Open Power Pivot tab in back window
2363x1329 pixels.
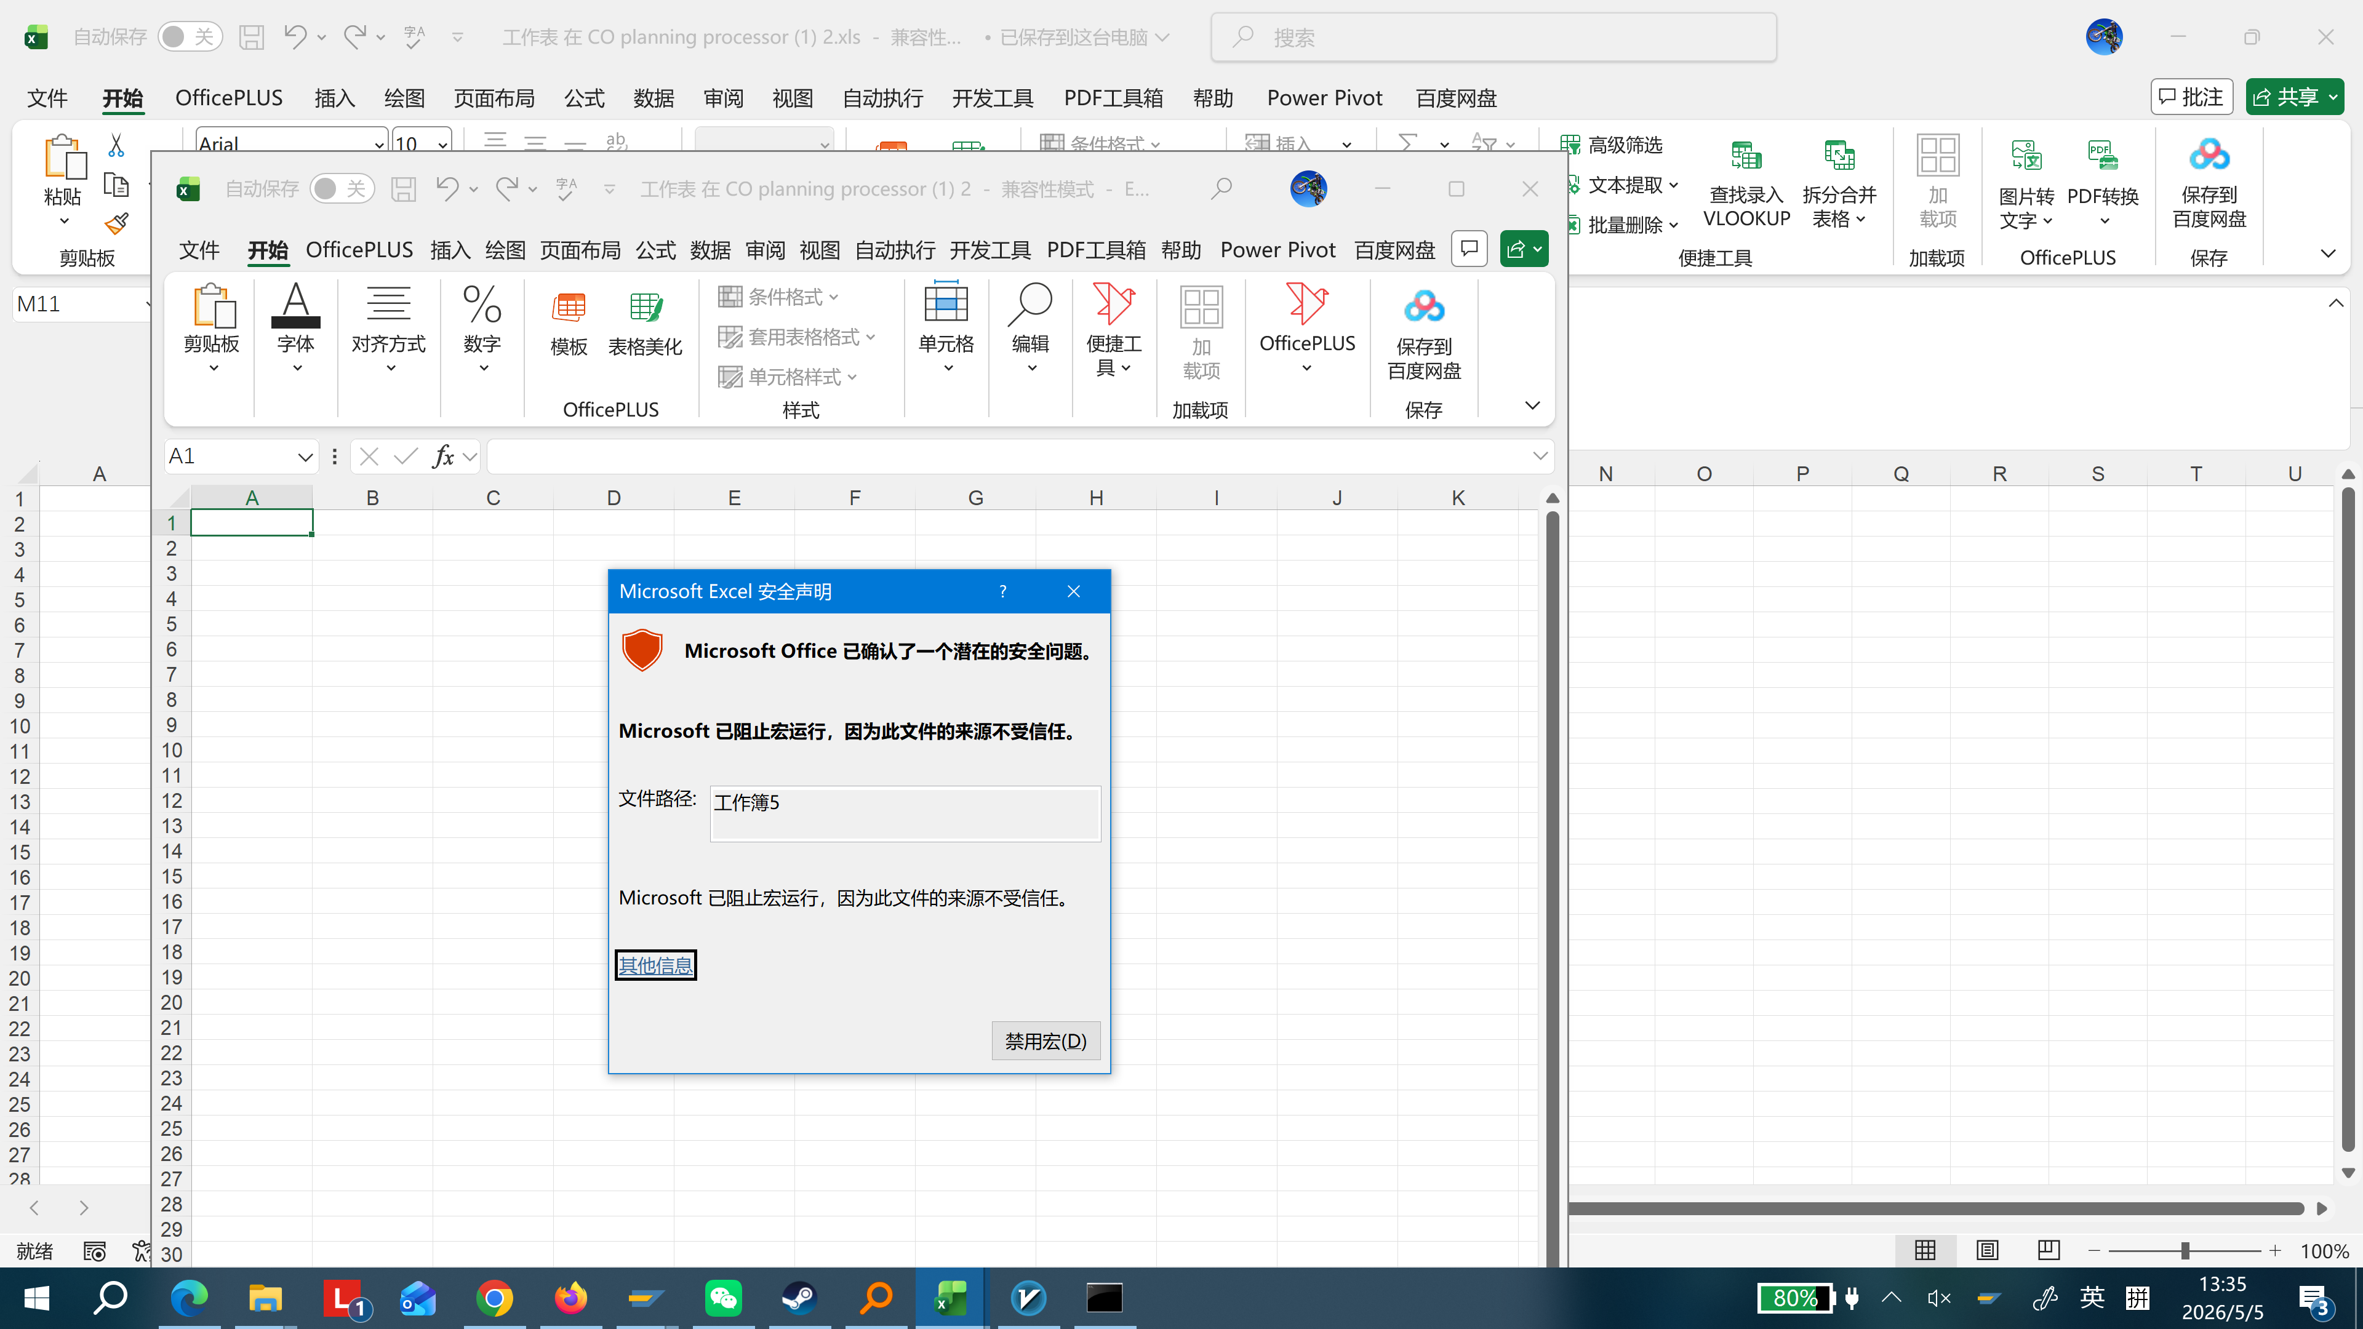click(x=1324, y=98)
